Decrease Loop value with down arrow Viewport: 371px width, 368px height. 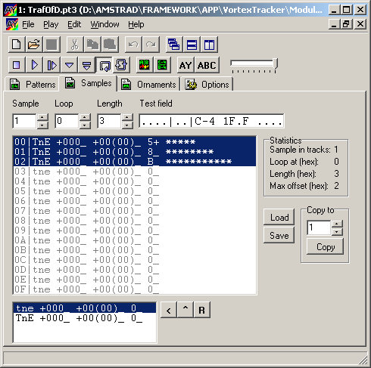coord(85,125)
